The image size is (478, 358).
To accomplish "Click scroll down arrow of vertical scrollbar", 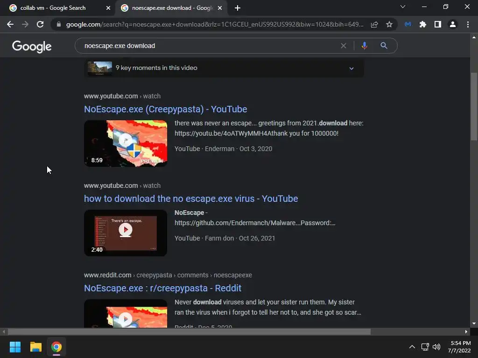I will (x=474, y=324).
